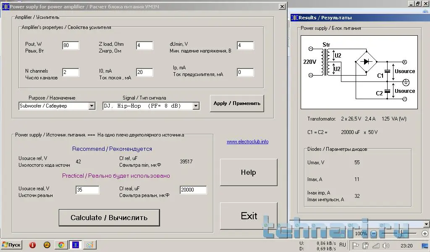430x252 pixels.
Task: Click the Recommend / Рекомендуется heading
Action: (112, 149)
